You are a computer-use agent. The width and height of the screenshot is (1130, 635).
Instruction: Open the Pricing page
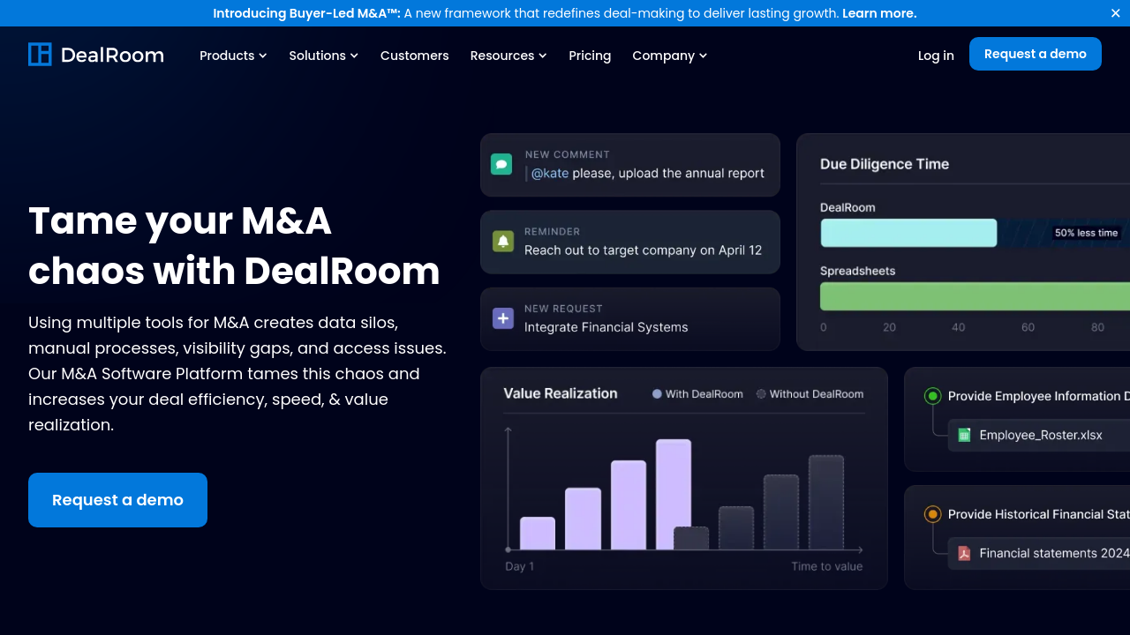click(590, 56)
